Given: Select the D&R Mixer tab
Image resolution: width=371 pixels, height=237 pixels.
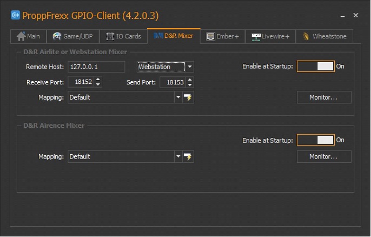Looking at the screenshot, I should pyautogui.click(x=174, y=36).
